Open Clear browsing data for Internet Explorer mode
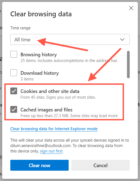The height and width of the screenshot is (181, 140). click(x=54, y=129)
